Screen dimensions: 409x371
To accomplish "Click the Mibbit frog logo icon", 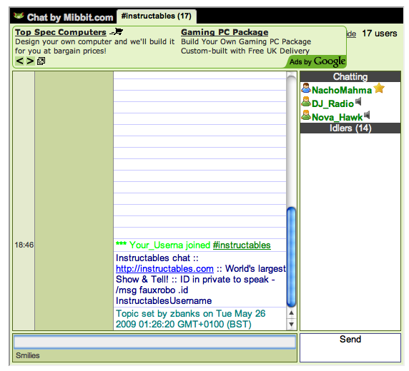I will [19, 16].
